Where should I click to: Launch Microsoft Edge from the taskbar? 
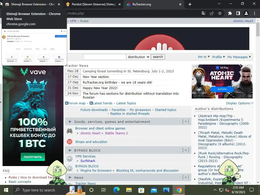(116, 190)
